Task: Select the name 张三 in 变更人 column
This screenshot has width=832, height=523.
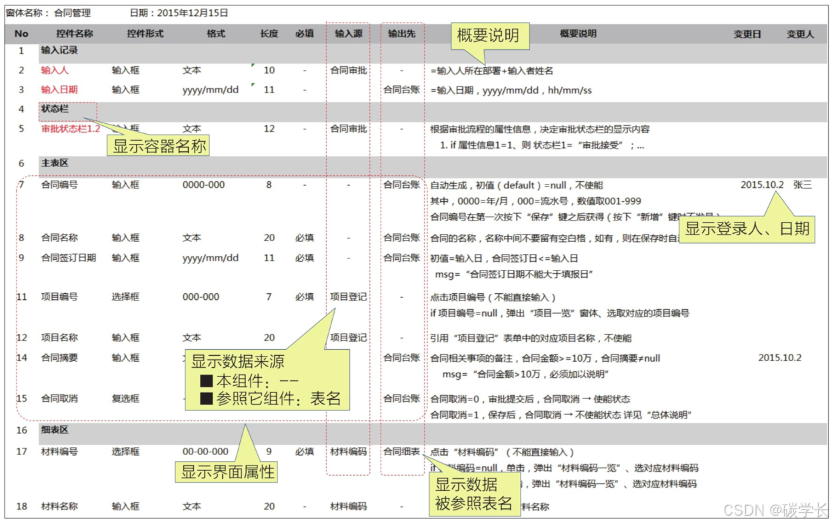Action: (x=802, y=185)
